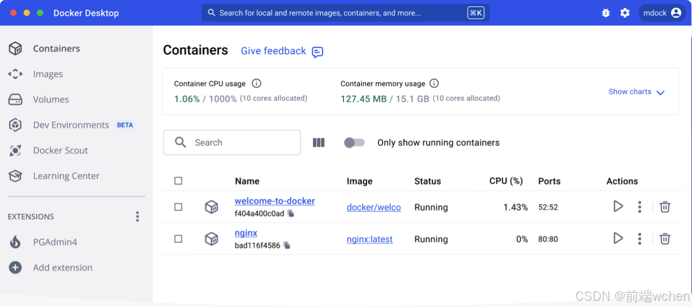Open the Images section in sidebar

click(x=48, y=74)
